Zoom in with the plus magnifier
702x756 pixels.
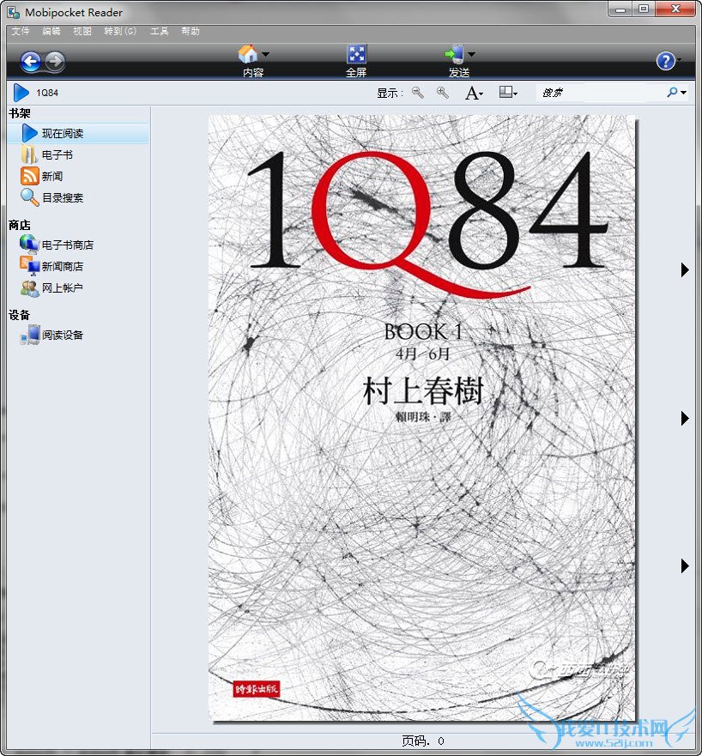click(x=443, y=93)
